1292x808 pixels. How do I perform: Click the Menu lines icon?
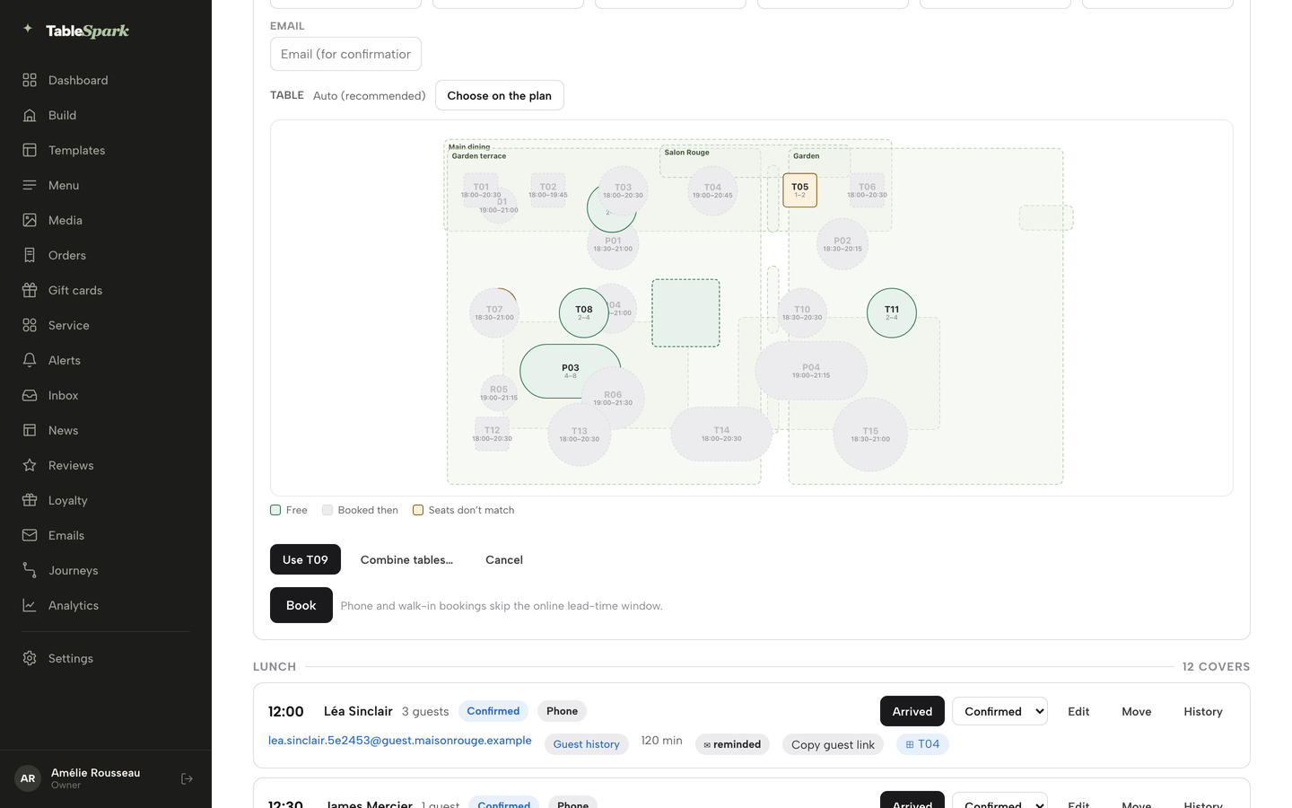(30, 185)
